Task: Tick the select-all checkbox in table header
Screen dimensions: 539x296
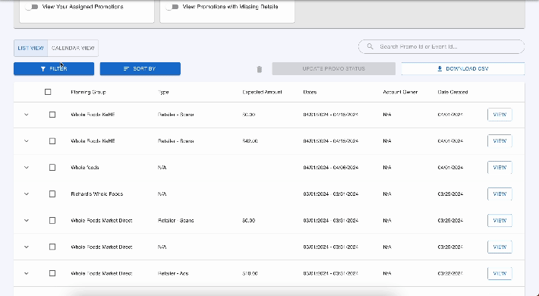Action: click(x=48, y=92)
